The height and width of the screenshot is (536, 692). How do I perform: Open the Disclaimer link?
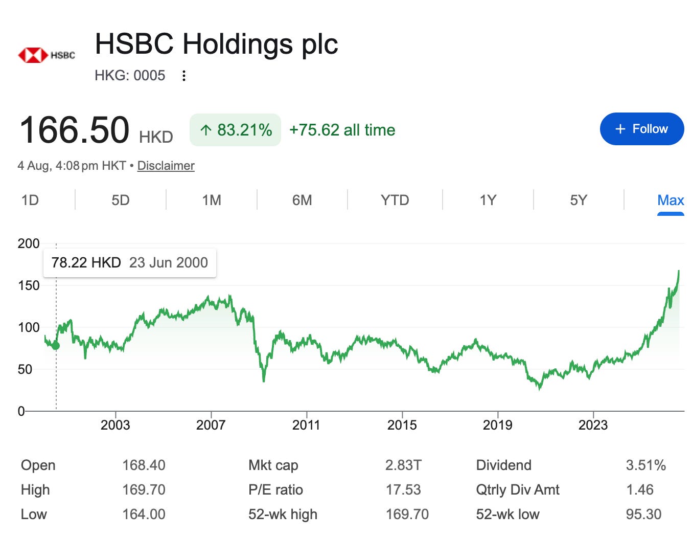tap(166, 166)
